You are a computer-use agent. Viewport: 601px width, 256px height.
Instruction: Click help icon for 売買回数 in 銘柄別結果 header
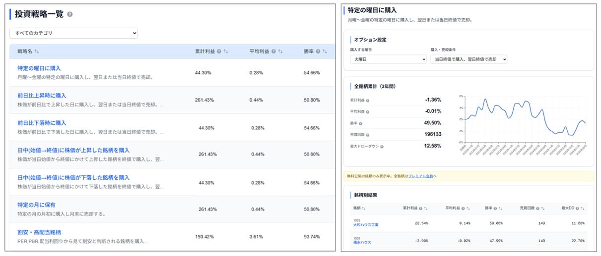(537, 208)
